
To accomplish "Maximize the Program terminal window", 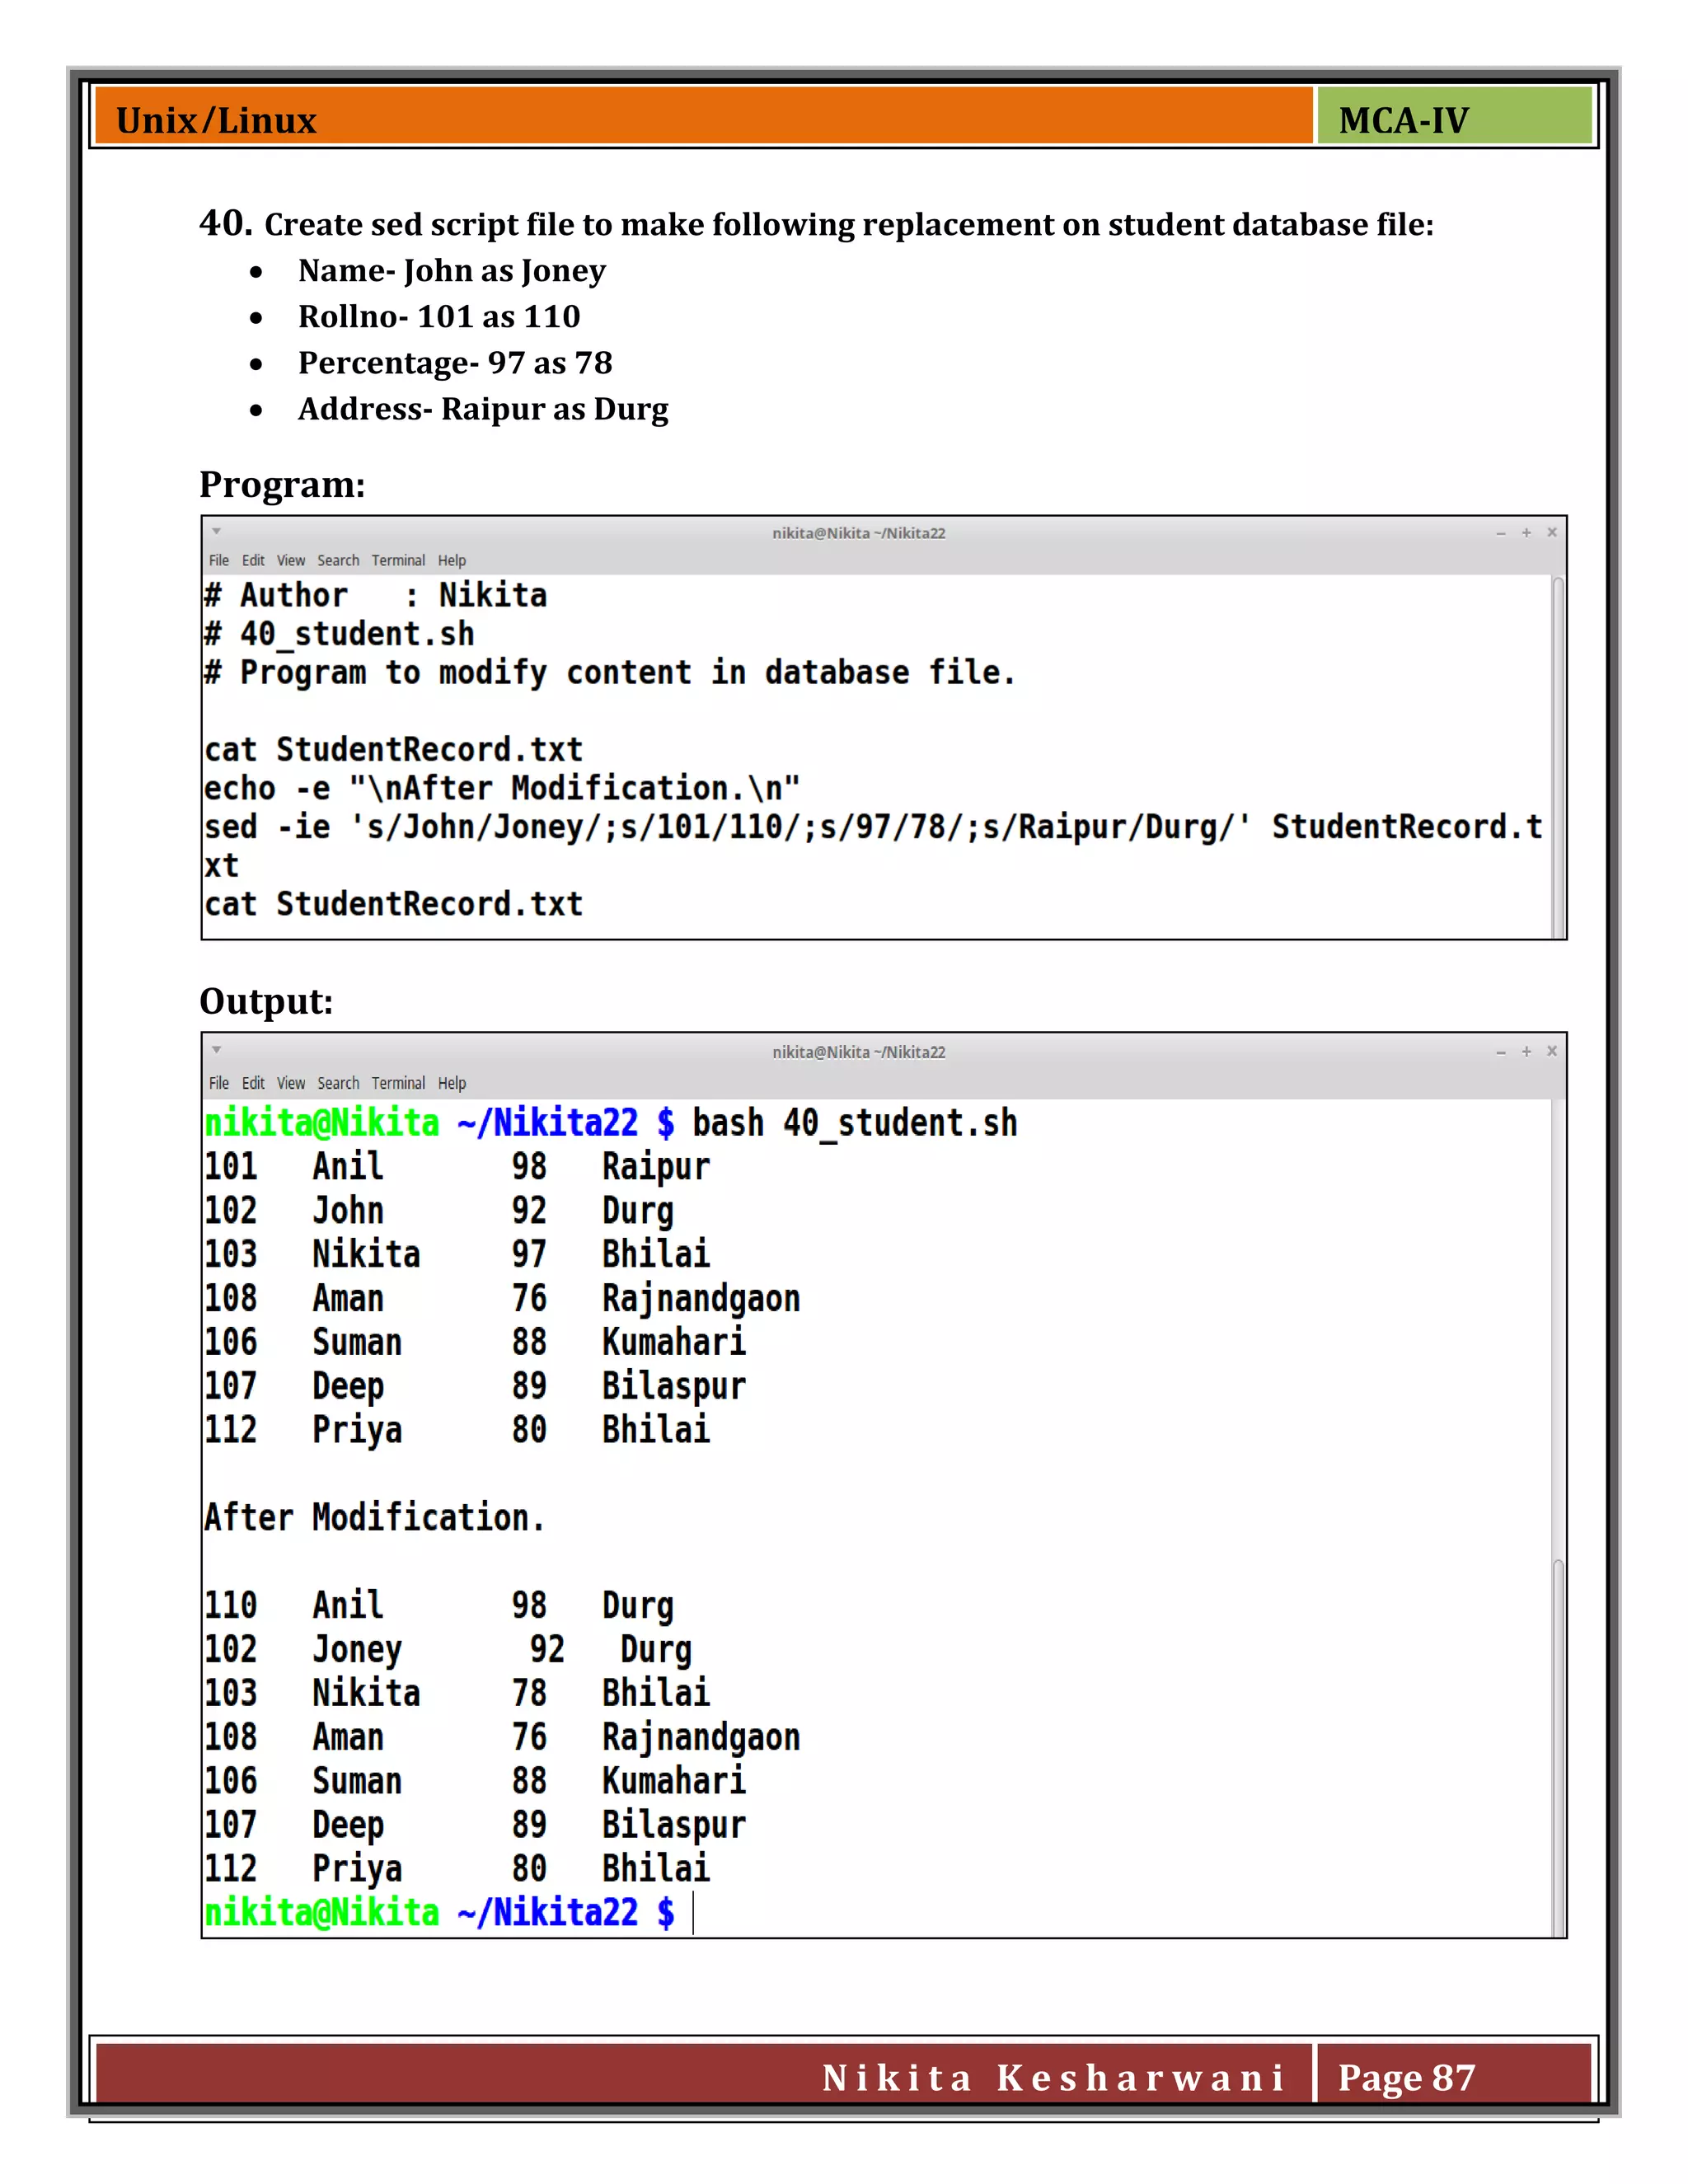I will (x=1527, y=533).
